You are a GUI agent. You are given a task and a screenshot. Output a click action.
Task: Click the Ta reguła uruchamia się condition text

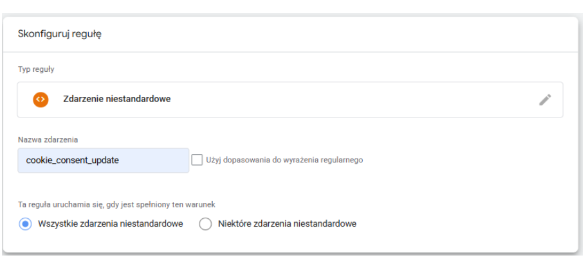(116, 205)
